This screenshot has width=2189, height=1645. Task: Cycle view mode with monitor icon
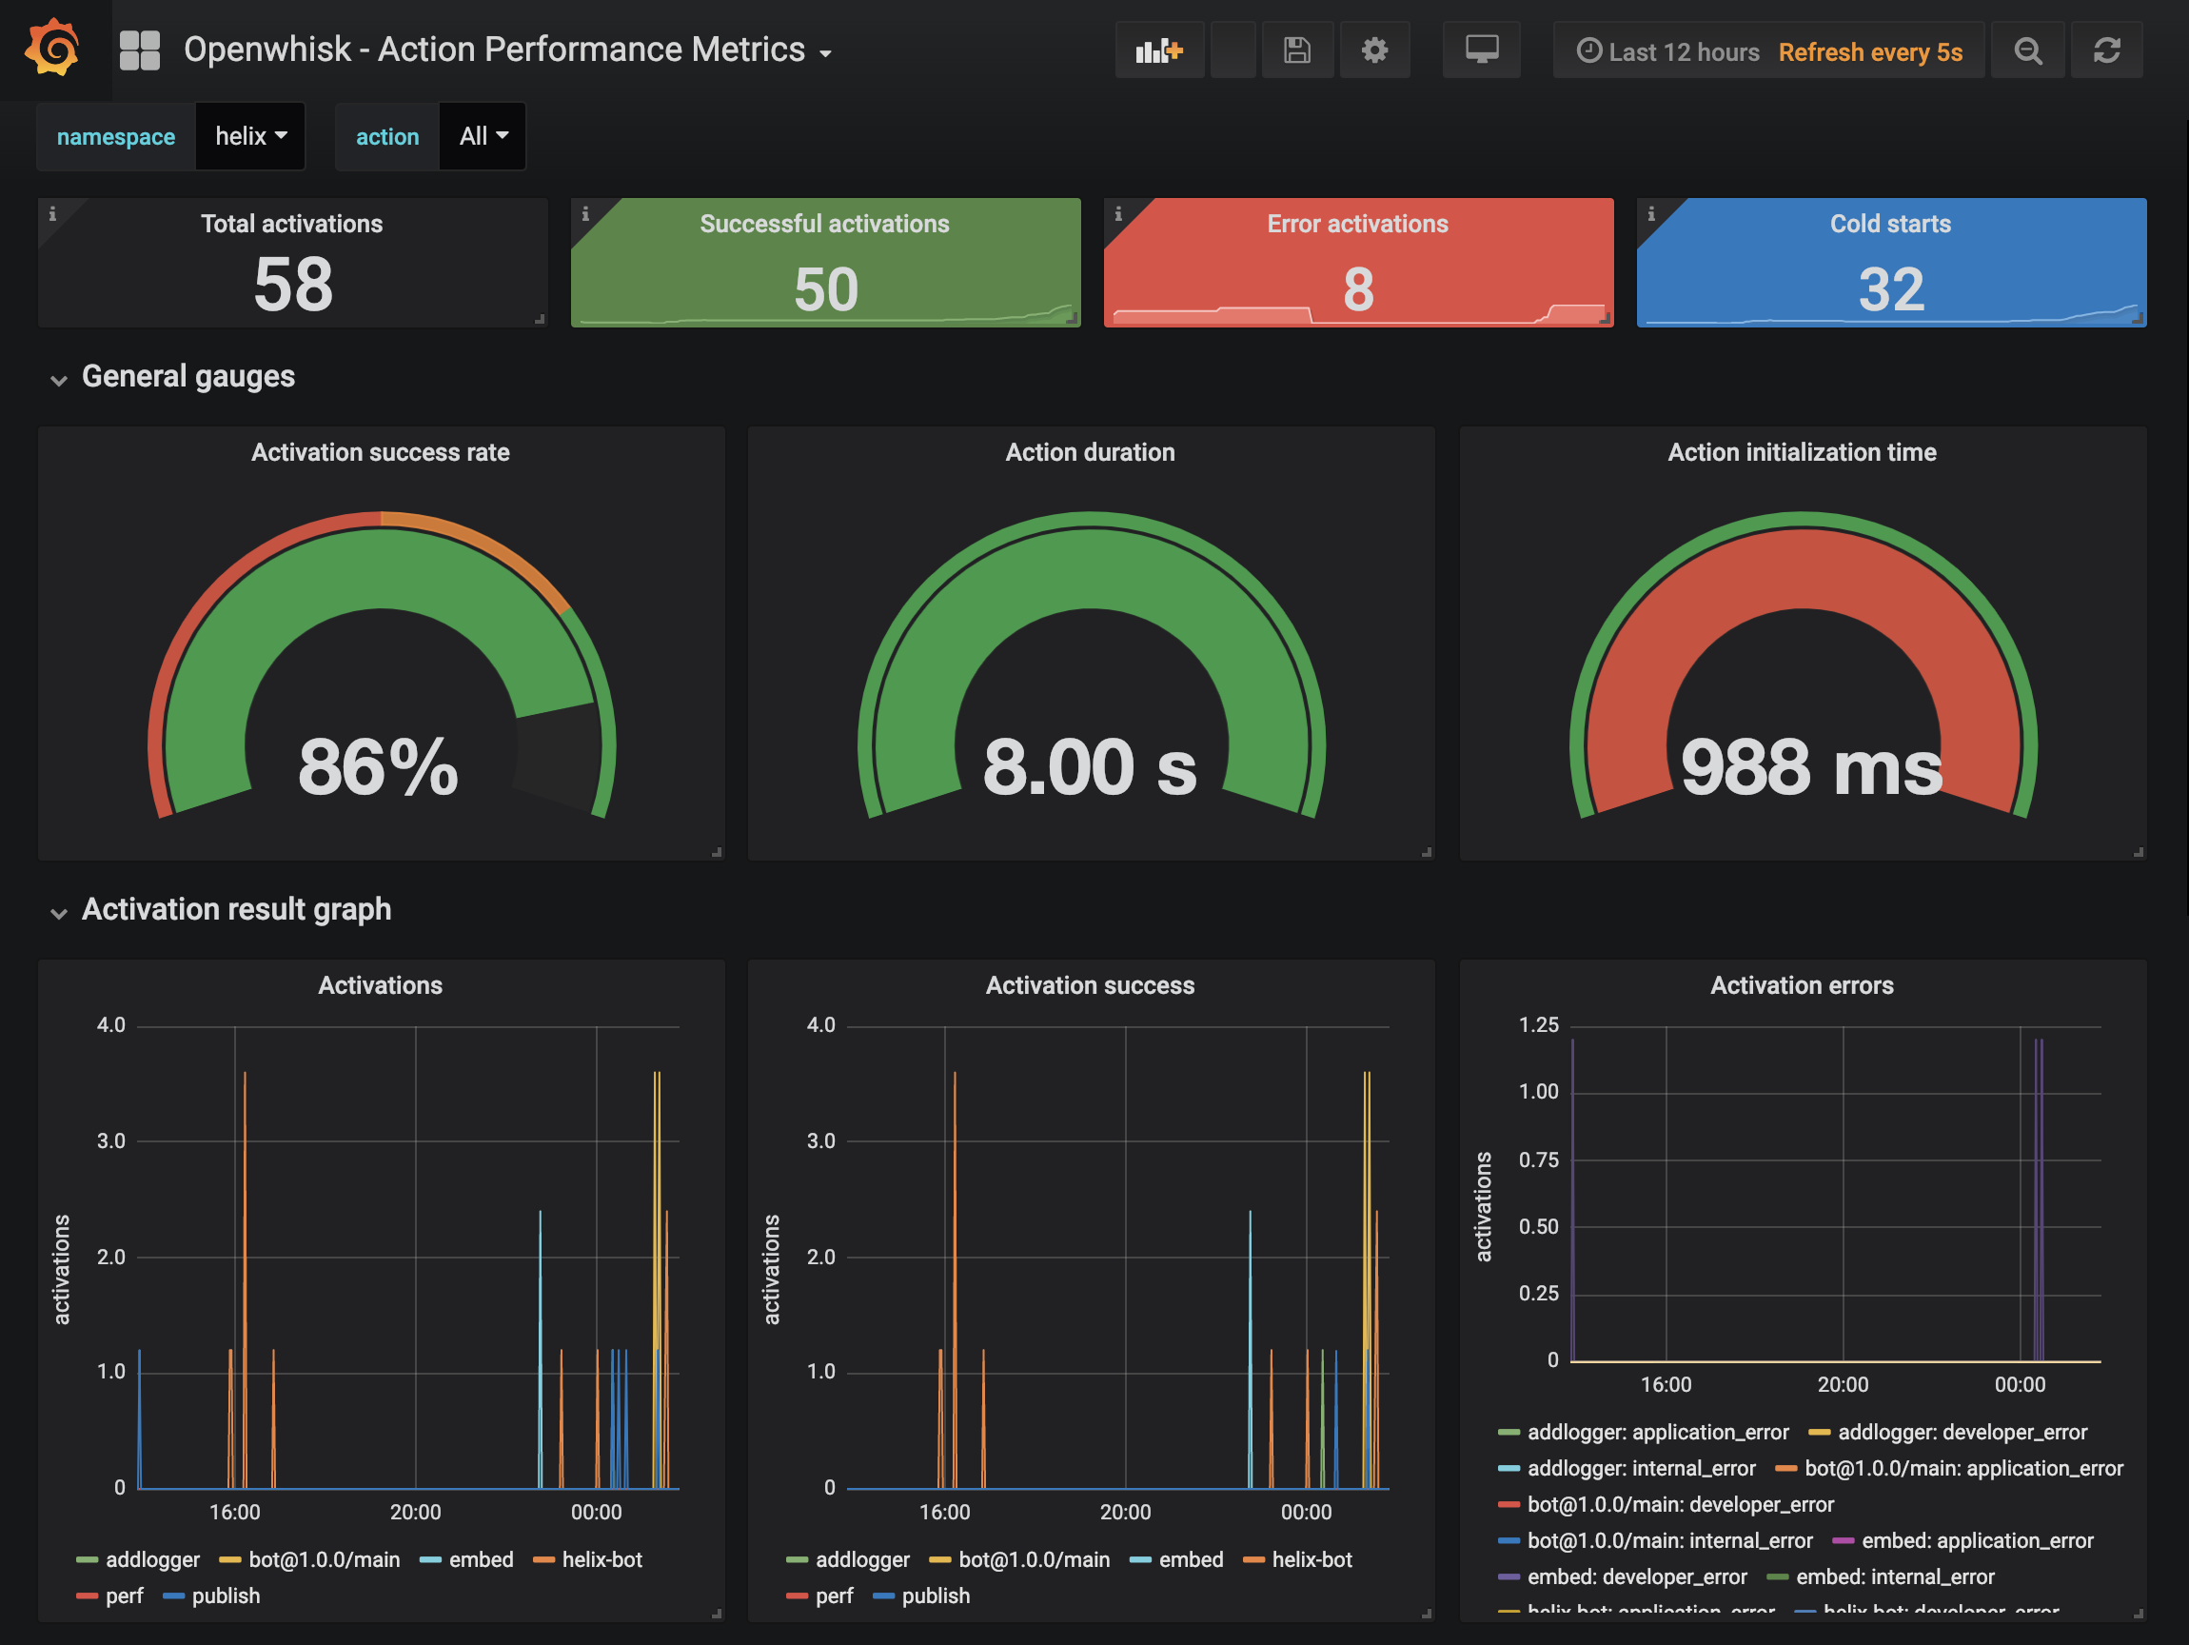pos(1481,50)
